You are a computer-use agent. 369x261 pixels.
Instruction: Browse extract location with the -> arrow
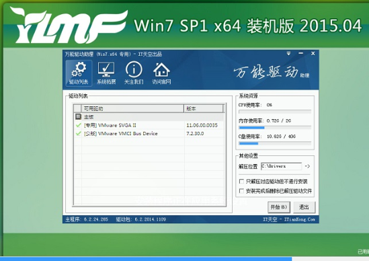pos(307,166)
